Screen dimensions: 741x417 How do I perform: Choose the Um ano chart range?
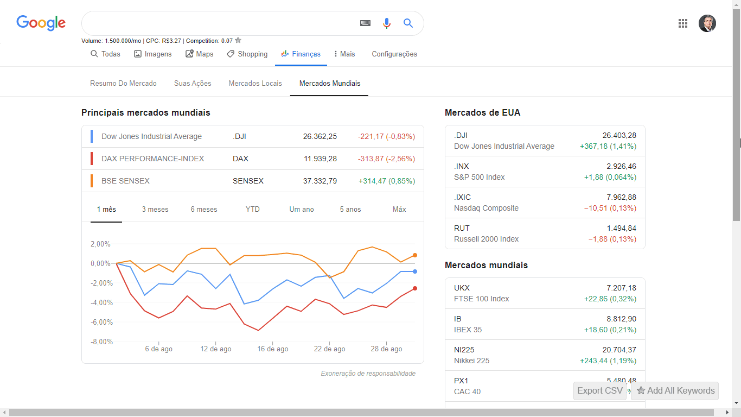click(302, 209)
